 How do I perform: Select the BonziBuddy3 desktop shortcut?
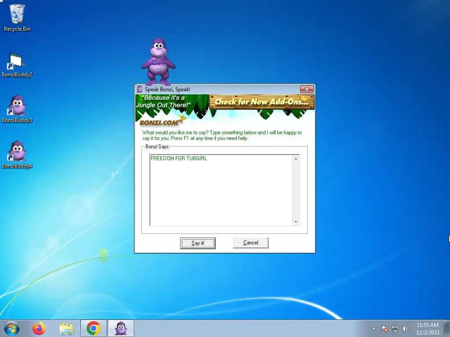17,109
